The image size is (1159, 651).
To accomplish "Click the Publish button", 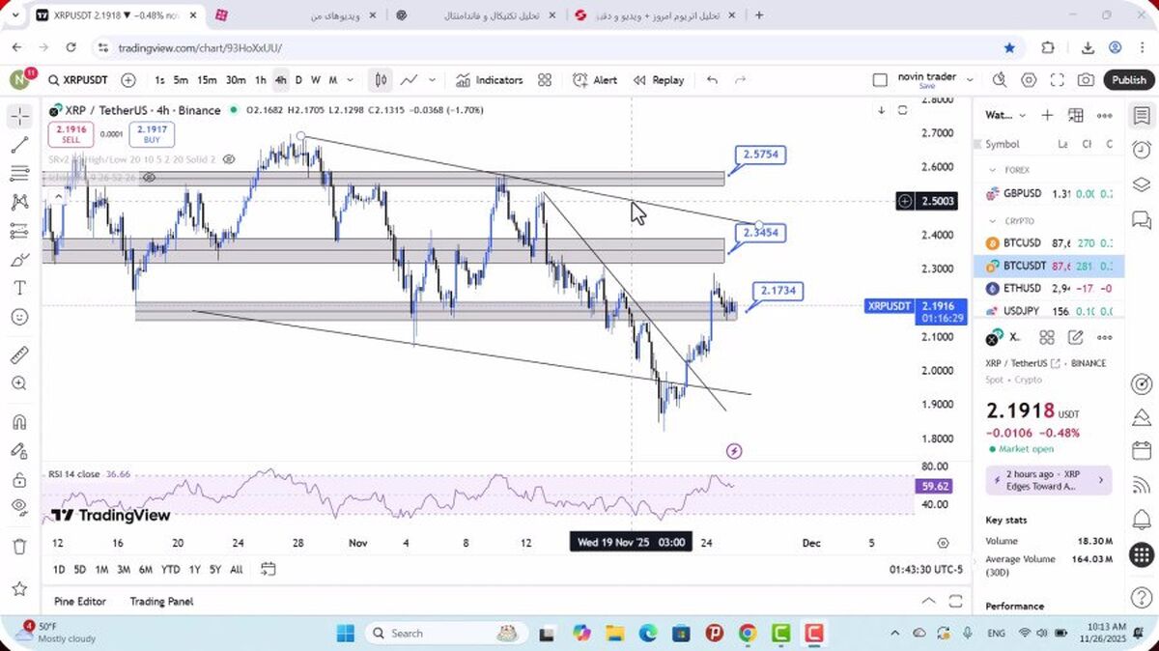I will click(x=1128, y=80).
